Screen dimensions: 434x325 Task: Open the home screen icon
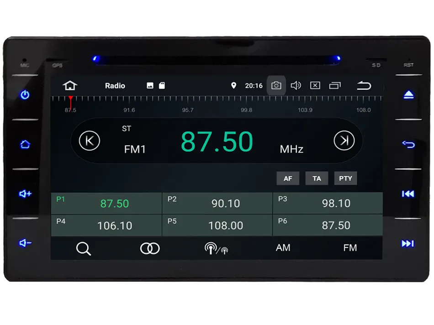(69, 85)
